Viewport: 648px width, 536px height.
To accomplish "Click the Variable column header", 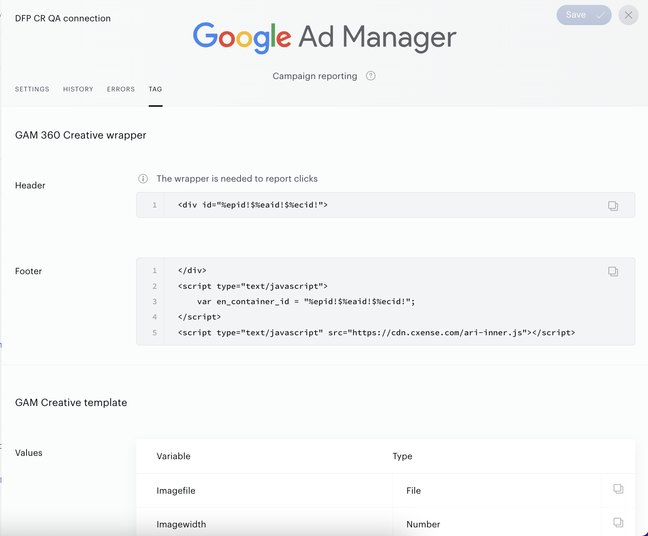I will [173, 456].
